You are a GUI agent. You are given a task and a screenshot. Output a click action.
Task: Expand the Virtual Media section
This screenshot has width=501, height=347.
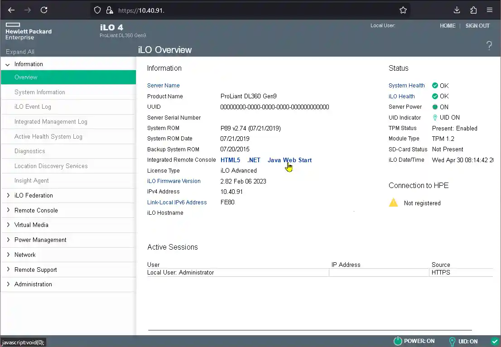pyautogui.click(x=8, y=225)
